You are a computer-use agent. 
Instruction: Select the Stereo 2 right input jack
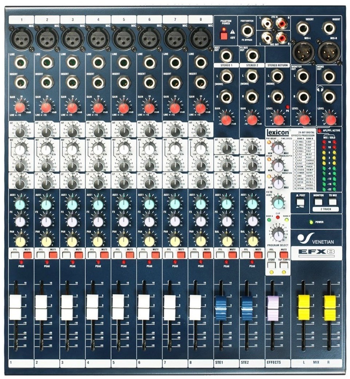click(252, 97)
